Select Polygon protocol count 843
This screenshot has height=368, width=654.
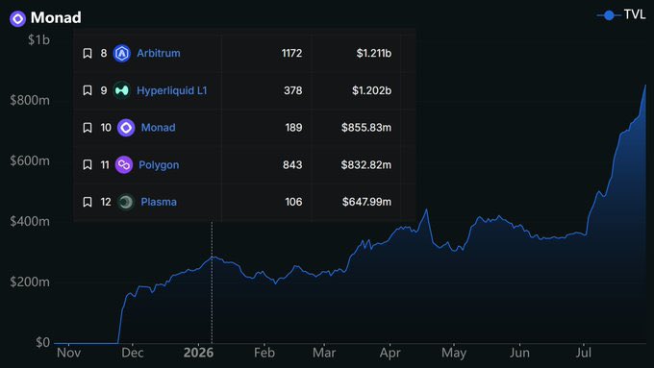[292, 164]
